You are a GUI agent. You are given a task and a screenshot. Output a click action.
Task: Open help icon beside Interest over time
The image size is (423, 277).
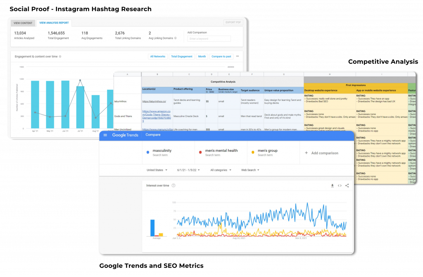pyautogui.click(x=173, y=186)
